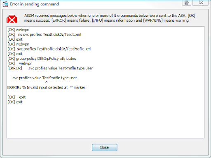
Task: Select '[OK] exit' line following TestProfile.xml command
Action: click(x=15, y=54)
